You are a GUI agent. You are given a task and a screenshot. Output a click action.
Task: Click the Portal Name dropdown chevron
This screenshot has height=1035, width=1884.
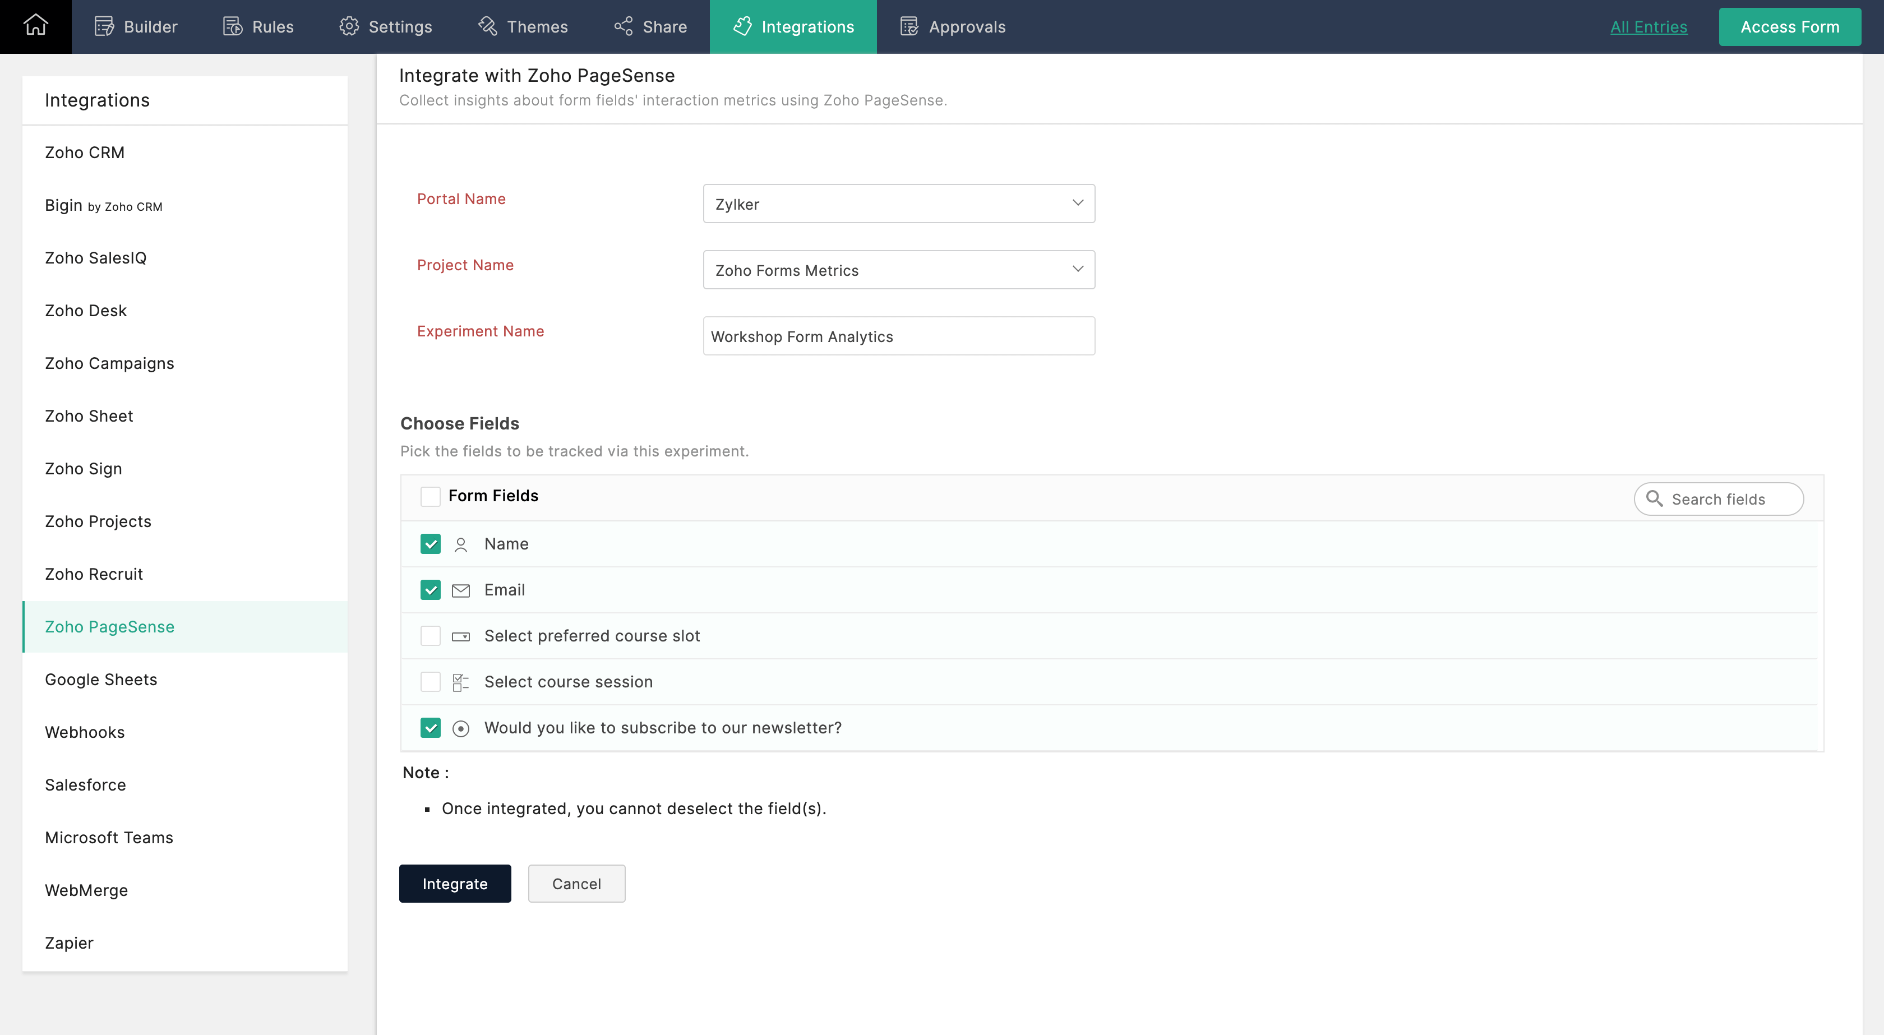tap(1077, 202)
